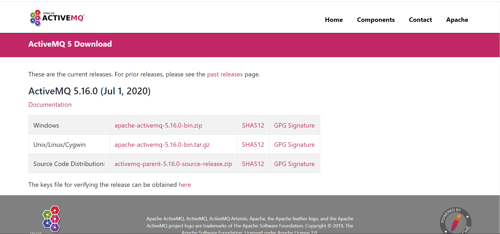The width and height of the screenshot is (500, 234).
Task: Download activemq-parent-5.16.0-source-release.zip
Action: click(173, 164)
